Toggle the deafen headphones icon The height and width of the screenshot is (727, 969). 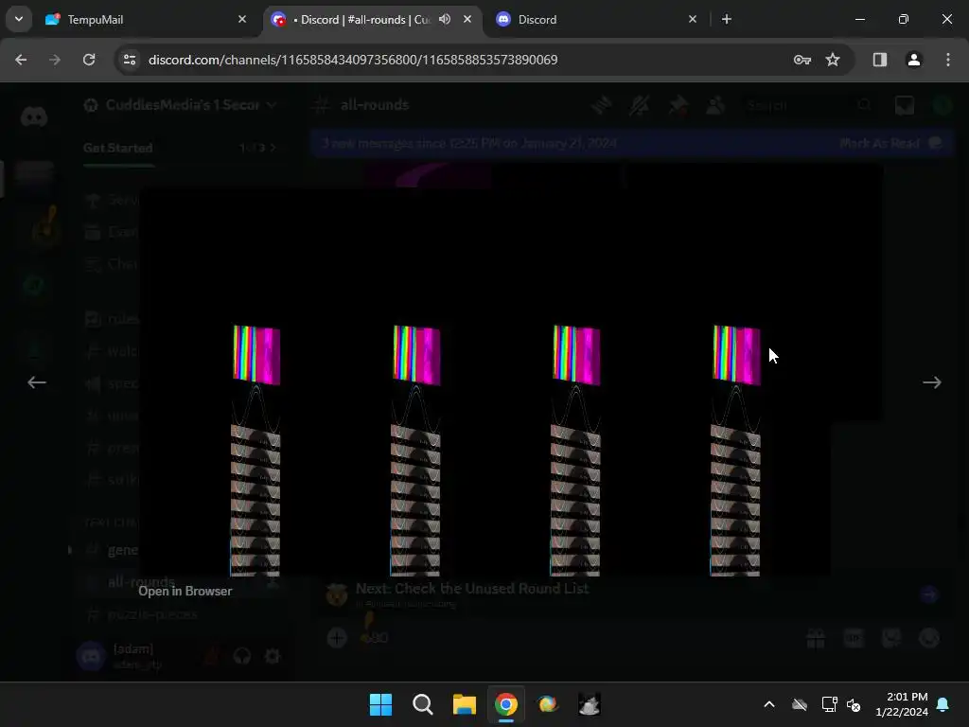242,656
